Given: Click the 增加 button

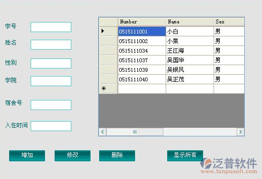Looking at the screenshot, I should click(x=27, y=156).
